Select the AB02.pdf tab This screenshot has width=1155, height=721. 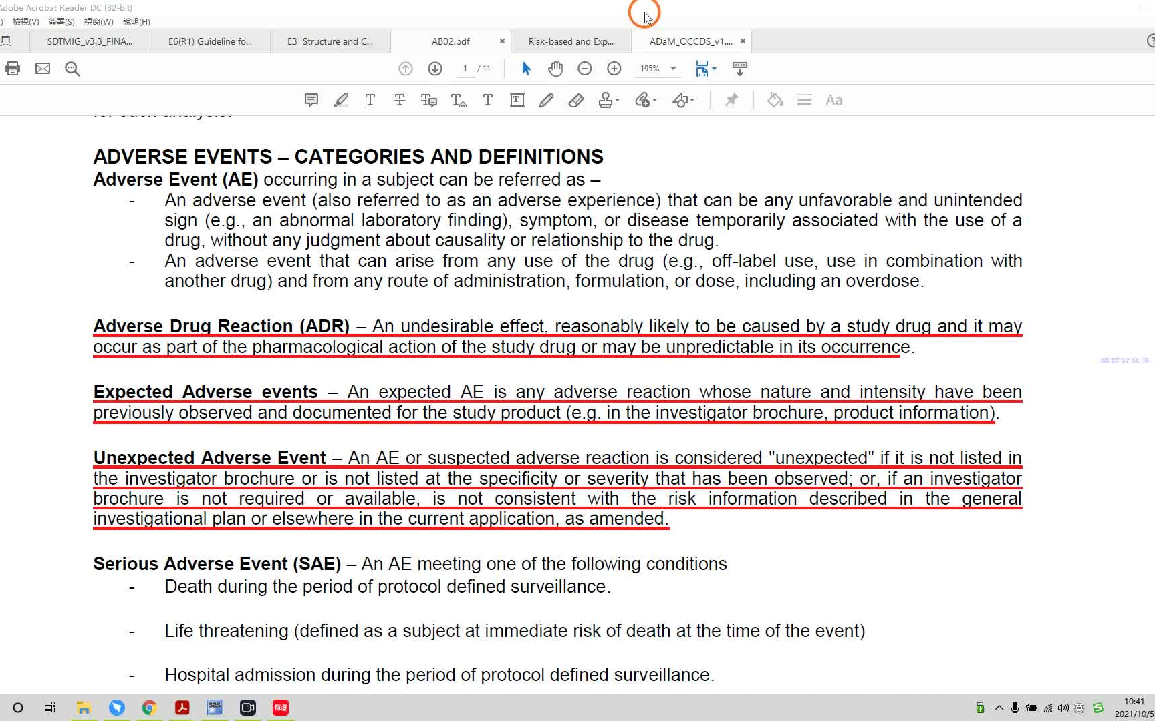(x=451, y=41)
